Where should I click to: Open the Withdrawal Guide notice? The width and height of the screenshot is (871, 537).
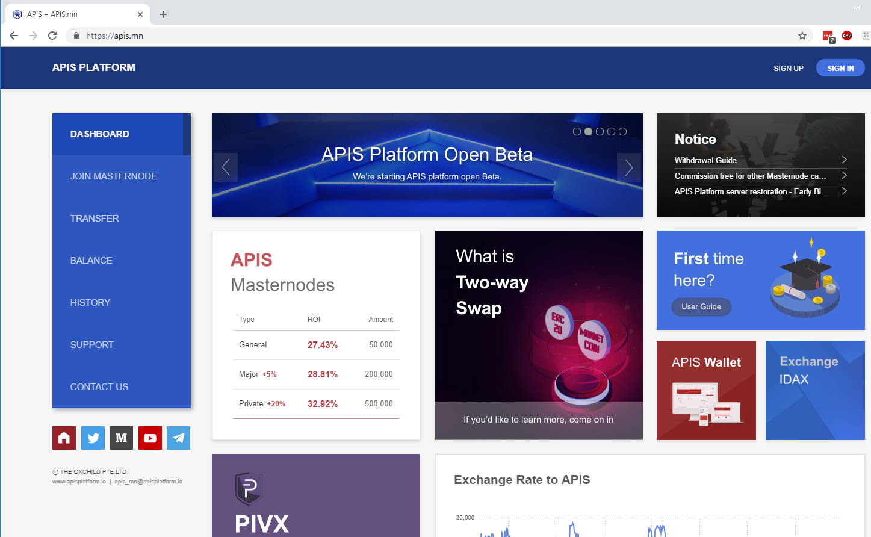pos(705,160)
